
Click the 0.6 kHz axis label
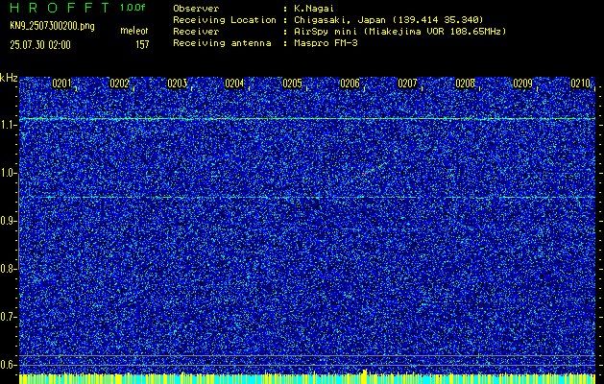point(7,365)
